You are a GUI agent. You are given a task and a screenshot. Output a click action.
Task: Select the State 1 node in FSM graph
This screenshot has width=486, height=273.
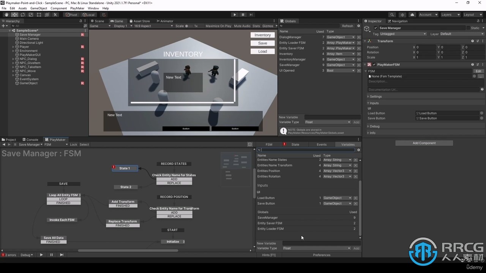[x=125, y=168]
